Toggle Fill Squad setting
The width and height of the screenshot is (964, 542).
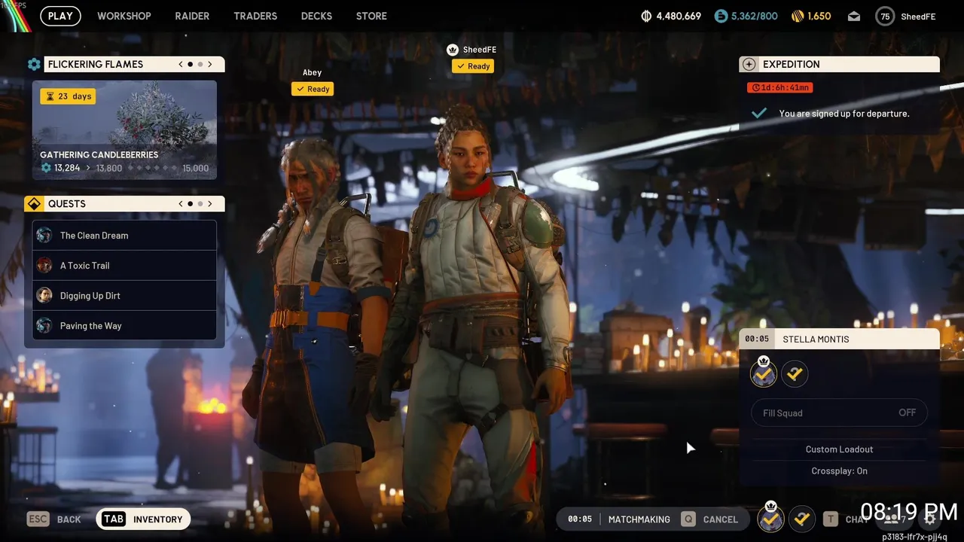point(839,413)
